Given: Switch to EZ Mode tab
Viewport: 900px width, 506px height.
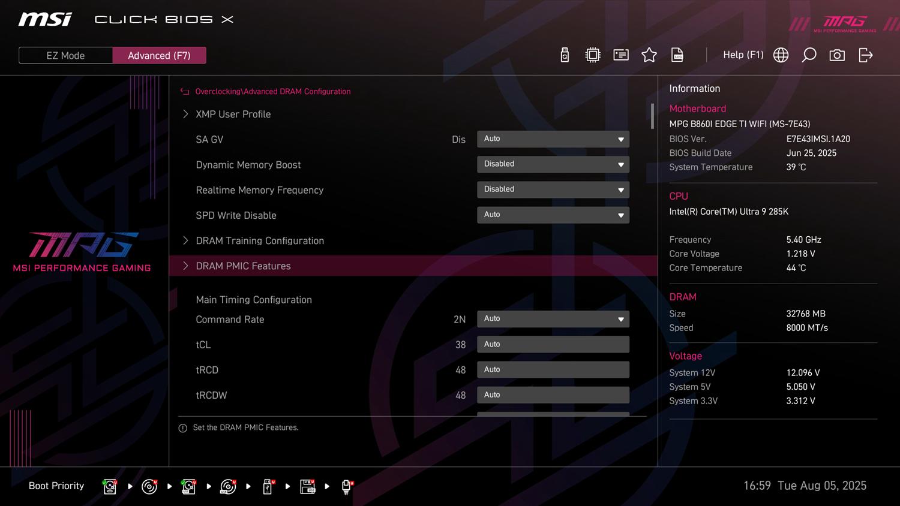Looking at the screenshot, I should coord(65,55).
